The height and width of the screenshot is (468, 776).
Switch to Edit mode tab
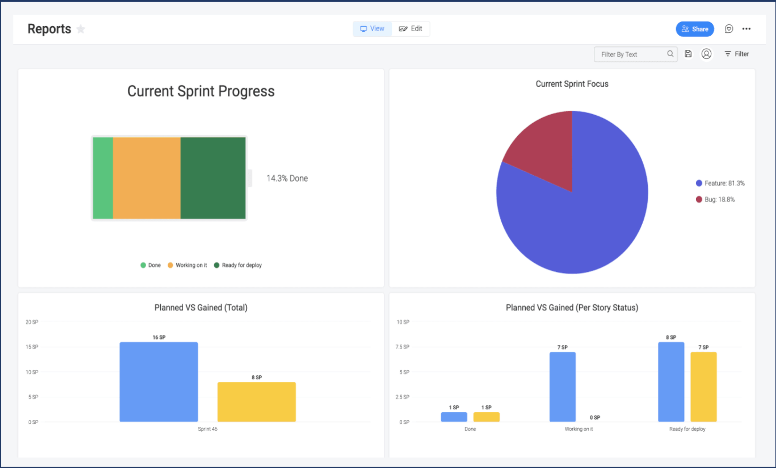(411, 29)
